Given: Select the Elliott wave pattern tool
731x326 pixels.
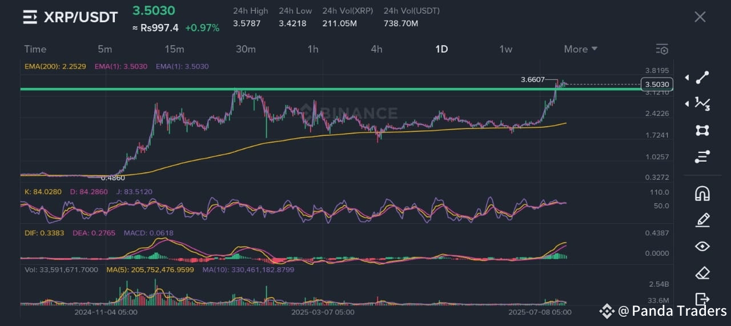Looking at the screenshot, I should click(702, 103).
